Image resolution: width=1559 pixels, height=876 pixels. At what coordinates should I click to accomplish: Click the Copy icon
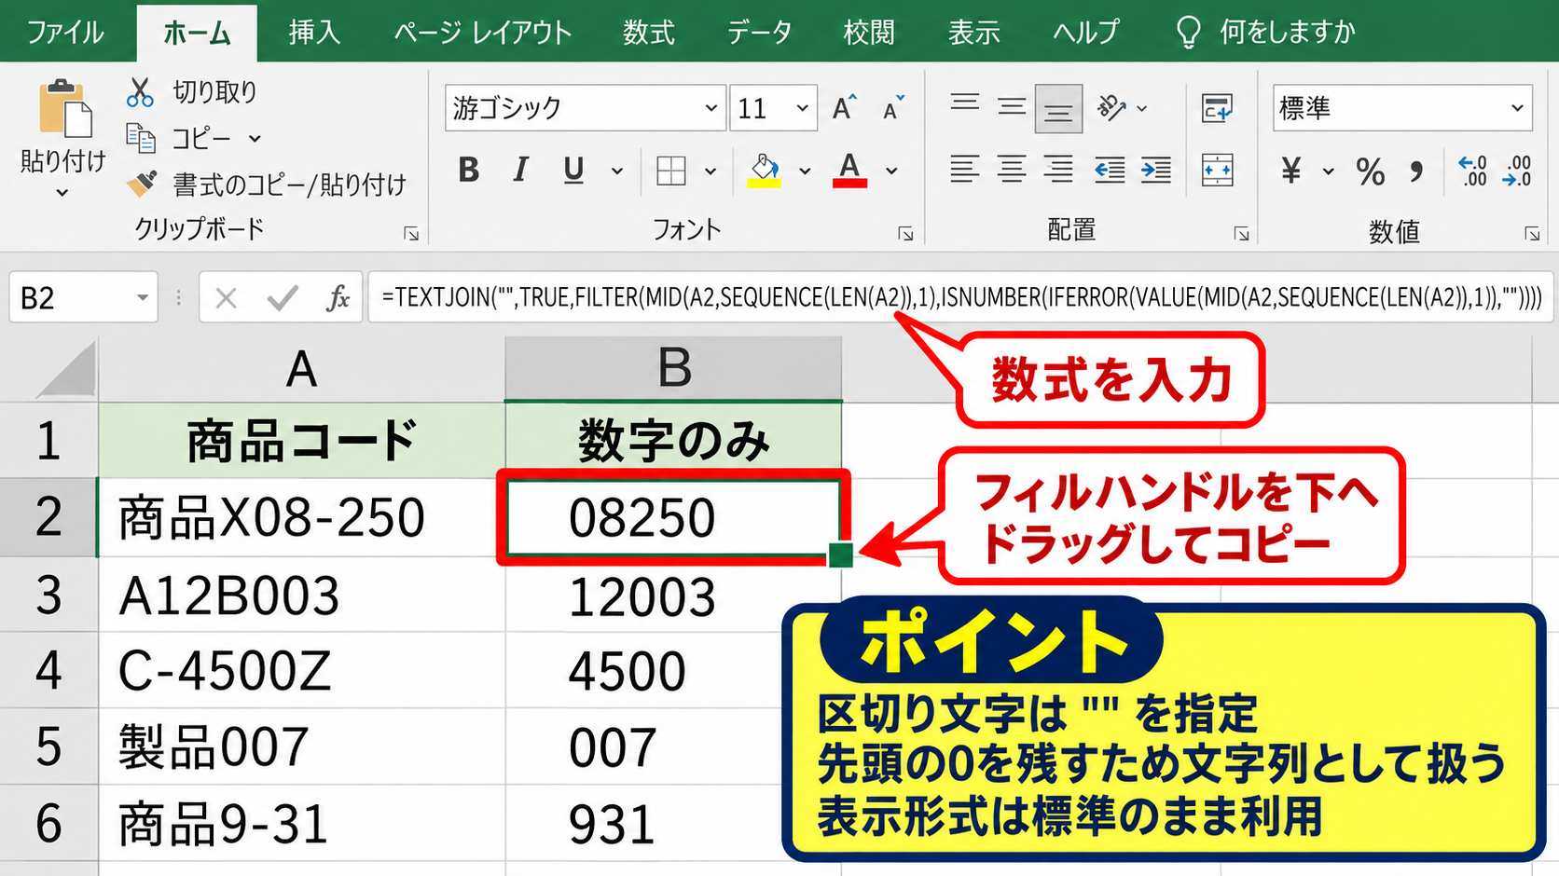tap(141, 138)
